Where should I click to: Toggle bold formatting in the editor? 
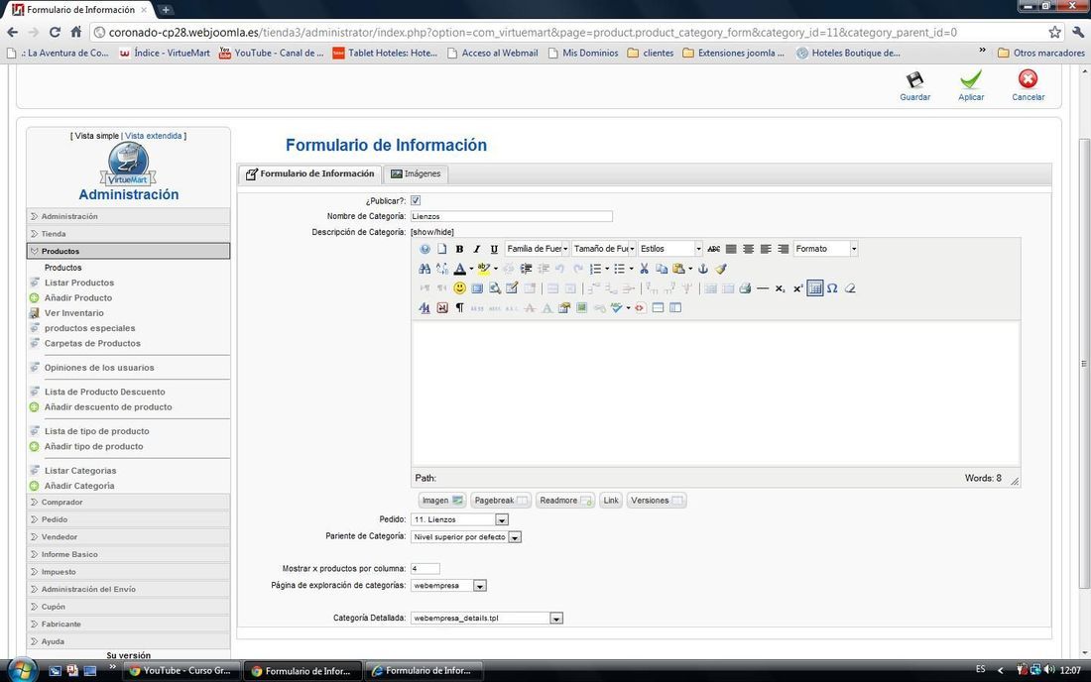(x=459, y=249)
